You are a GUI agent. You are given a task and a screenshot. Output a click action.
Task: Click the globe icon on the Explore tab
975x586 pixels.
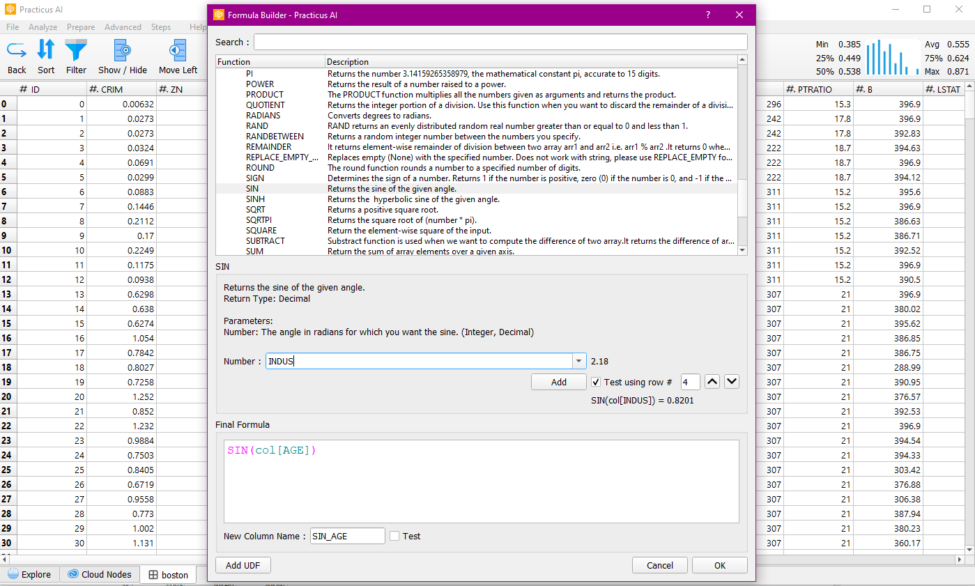coord(13,574)
